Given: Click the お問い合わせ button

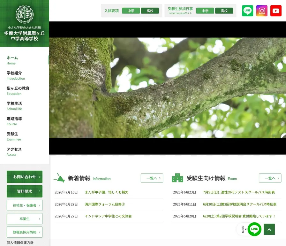Looking at the screenshot, I should coord(25,177).
